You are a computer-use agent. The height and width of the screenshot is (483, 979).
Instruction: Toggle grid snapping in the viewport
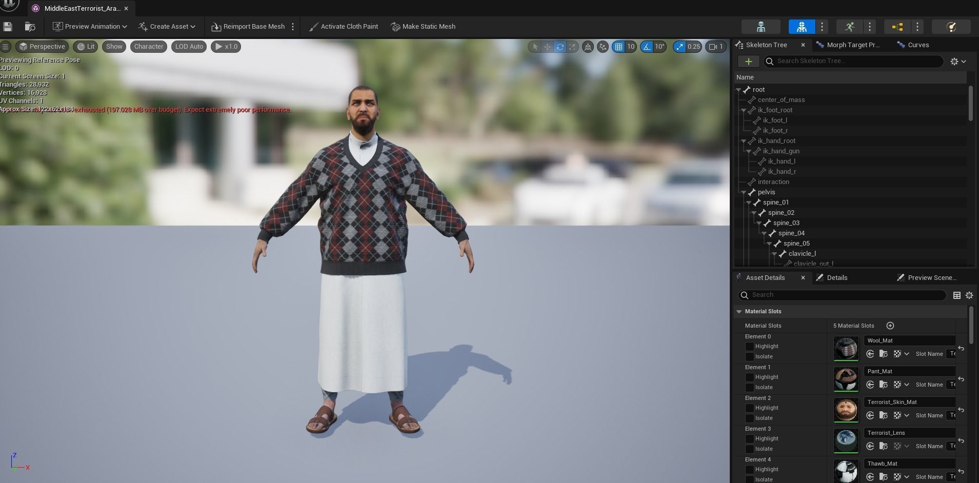(618, 47)
